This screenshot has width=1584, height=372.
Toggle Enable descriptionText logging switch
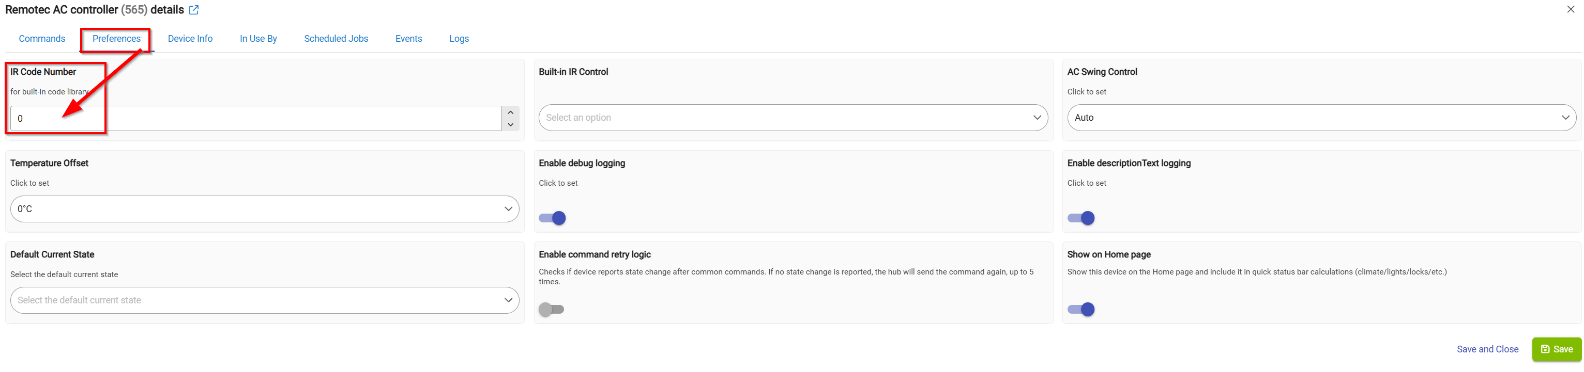[1081, 218]
